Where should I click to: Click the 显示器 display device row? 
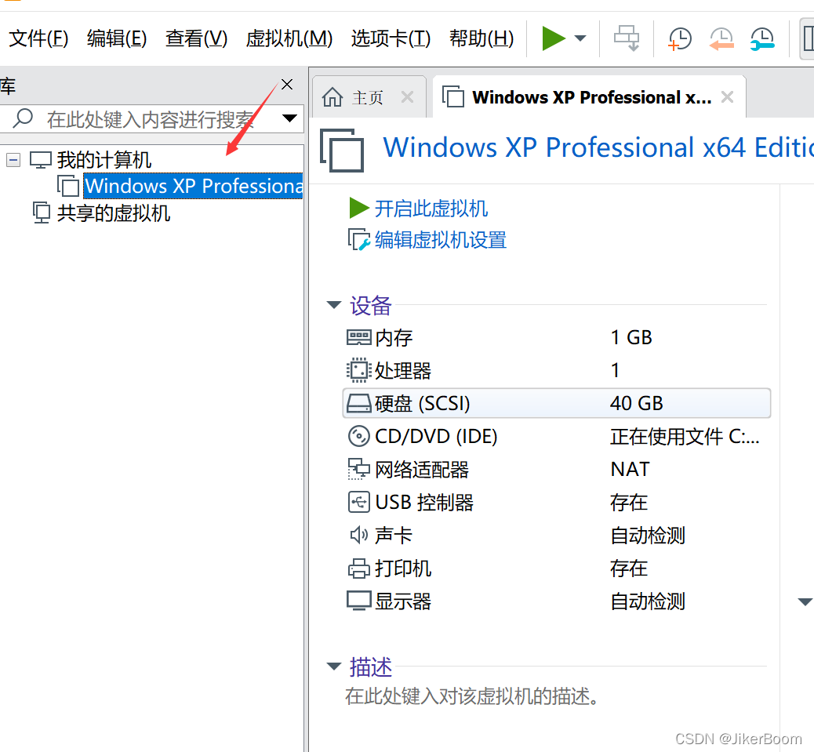(x=557, y=601)
